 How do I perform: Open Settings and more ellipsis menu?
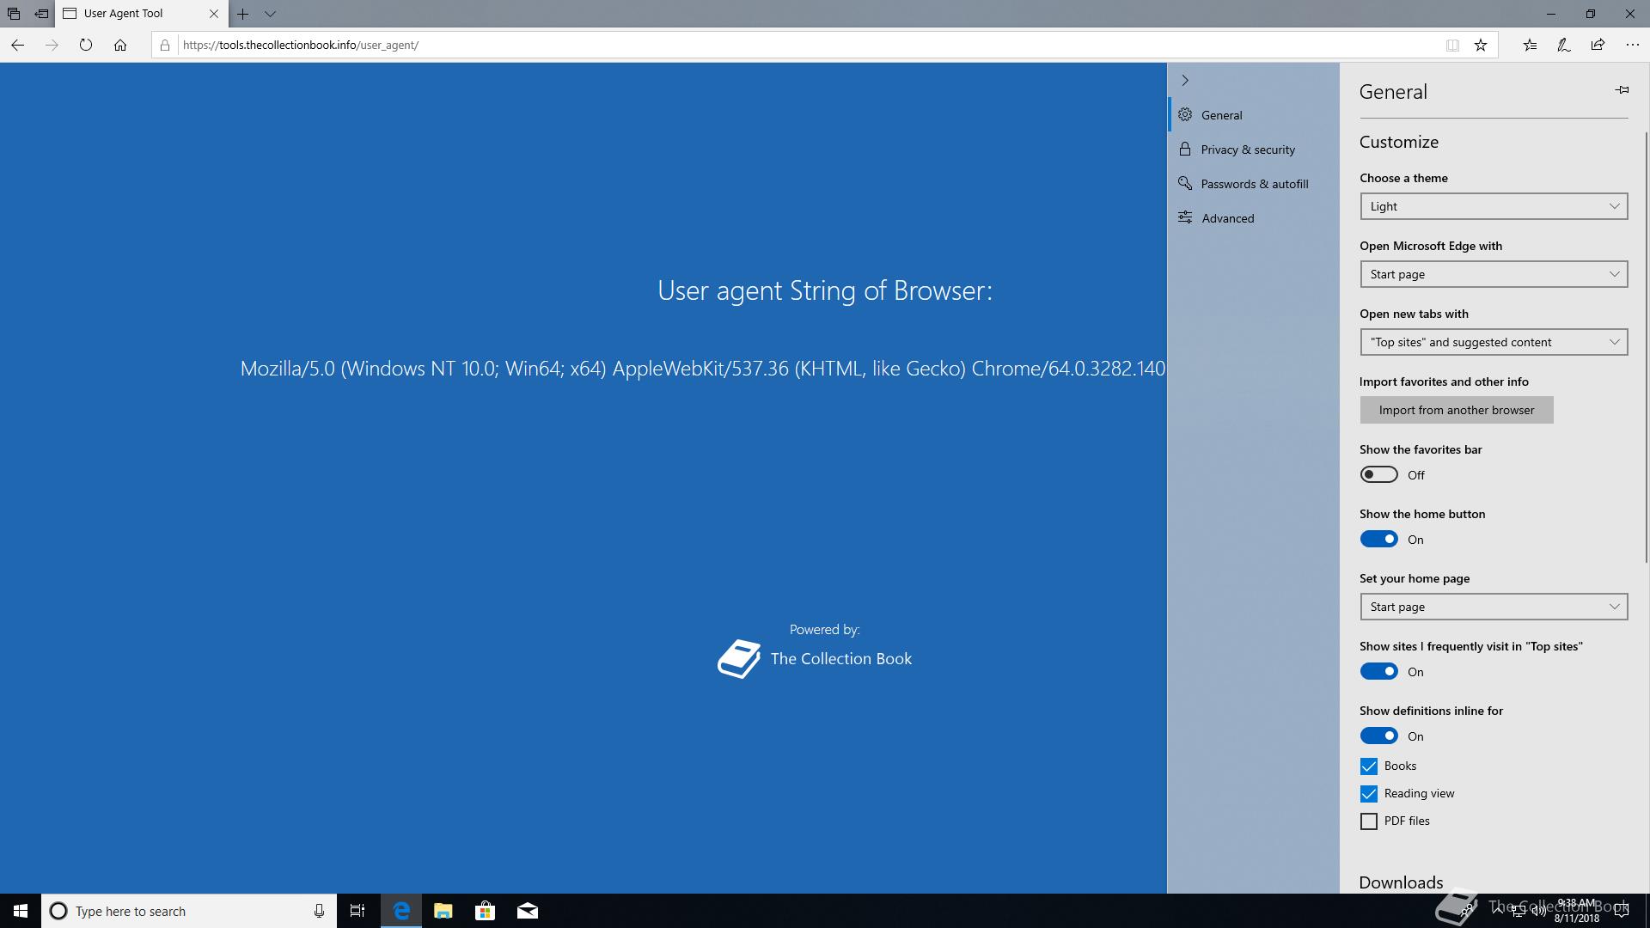pos(1633,46)
